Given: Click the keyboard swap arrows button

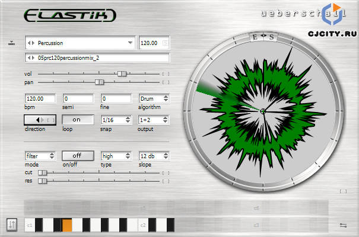Looking at the screenshot, I should (x=12, y=225).
